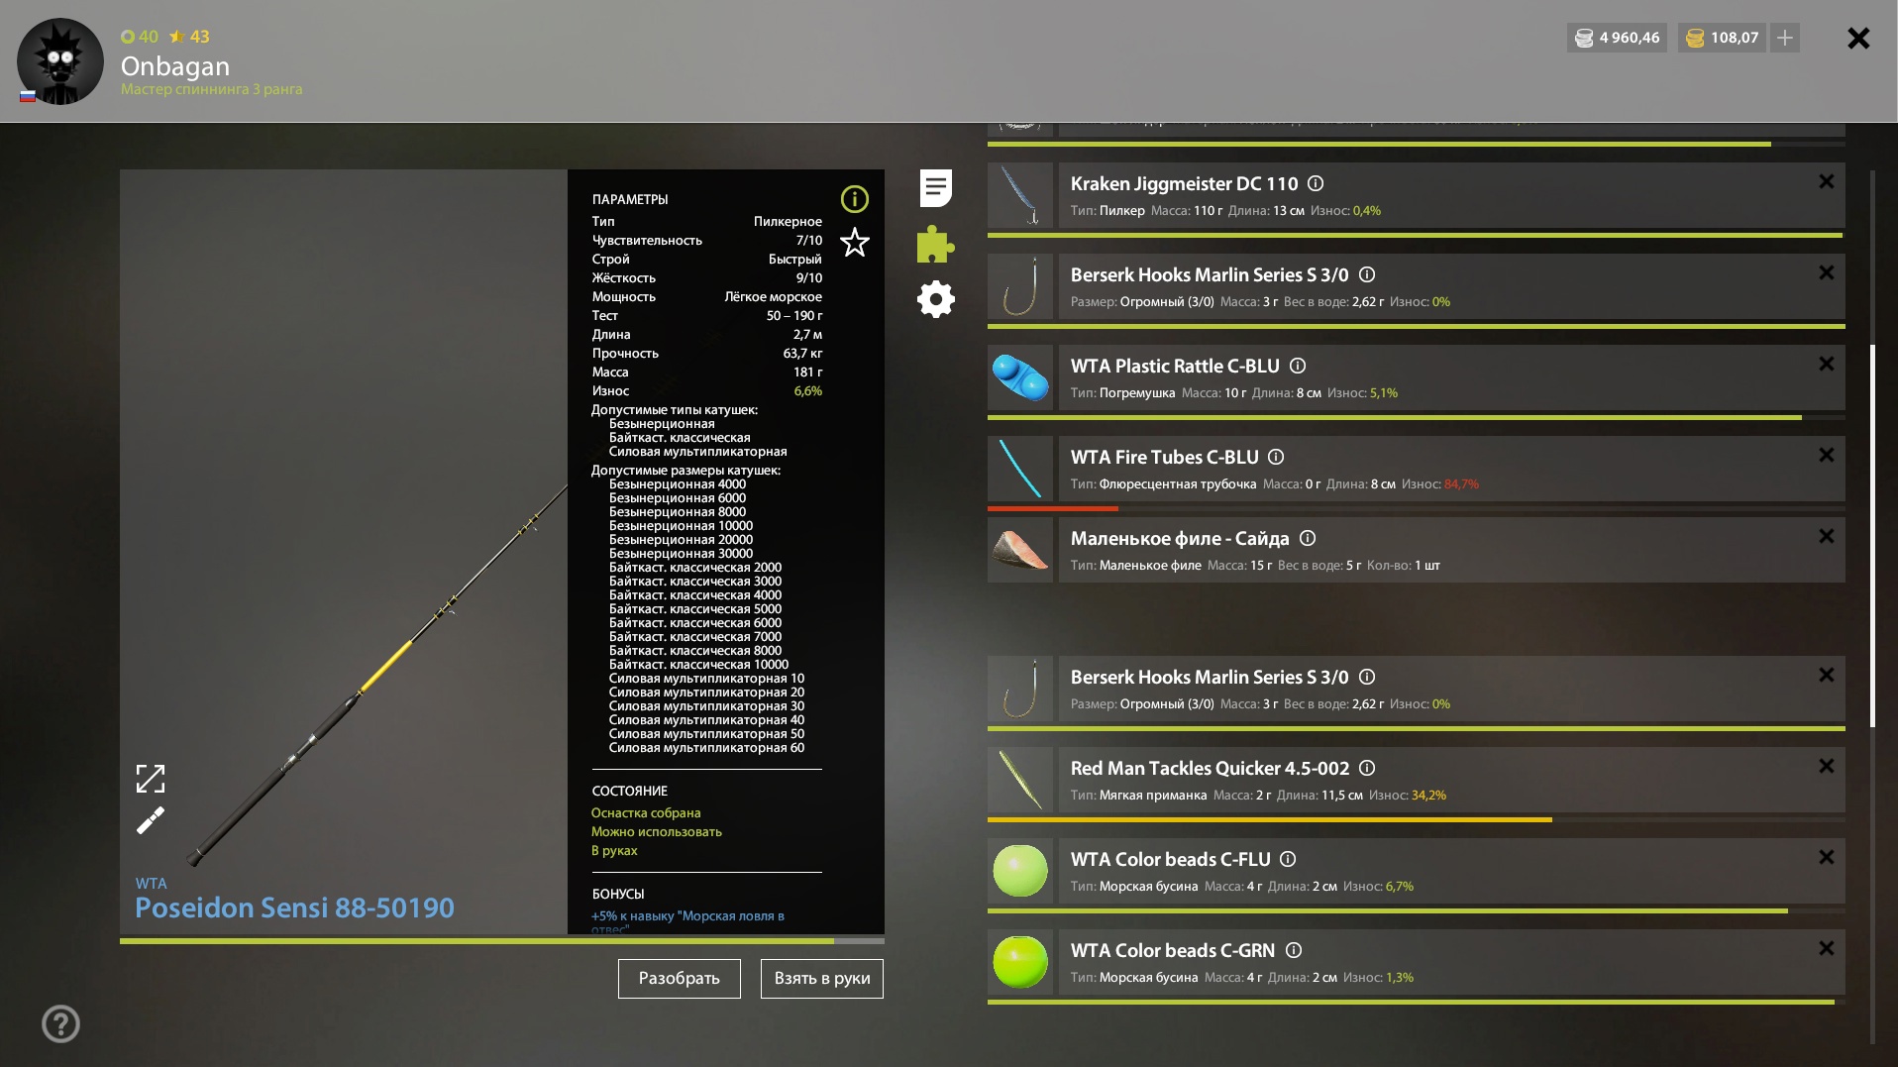Viewport: 1898px width, 1067px height.
Task: Click the 3D rod model image
Action: 376,674
